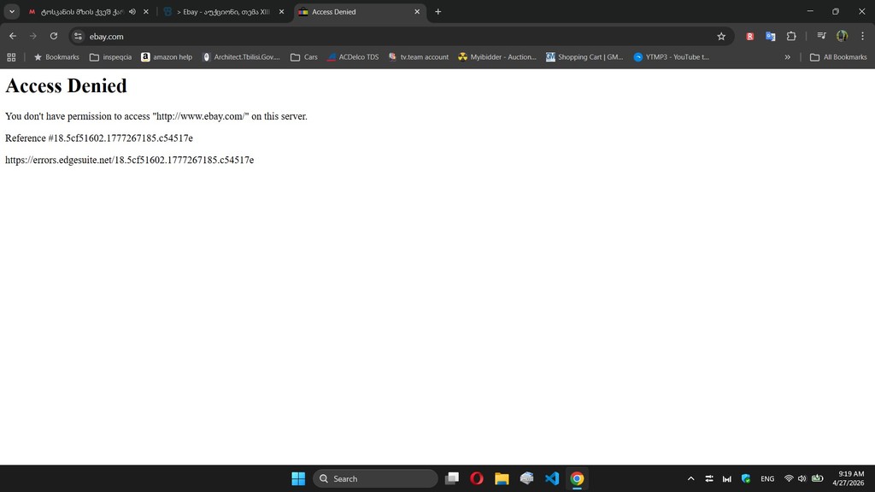
Task: Restore down the Chrome window
Action: click(836, 11)
